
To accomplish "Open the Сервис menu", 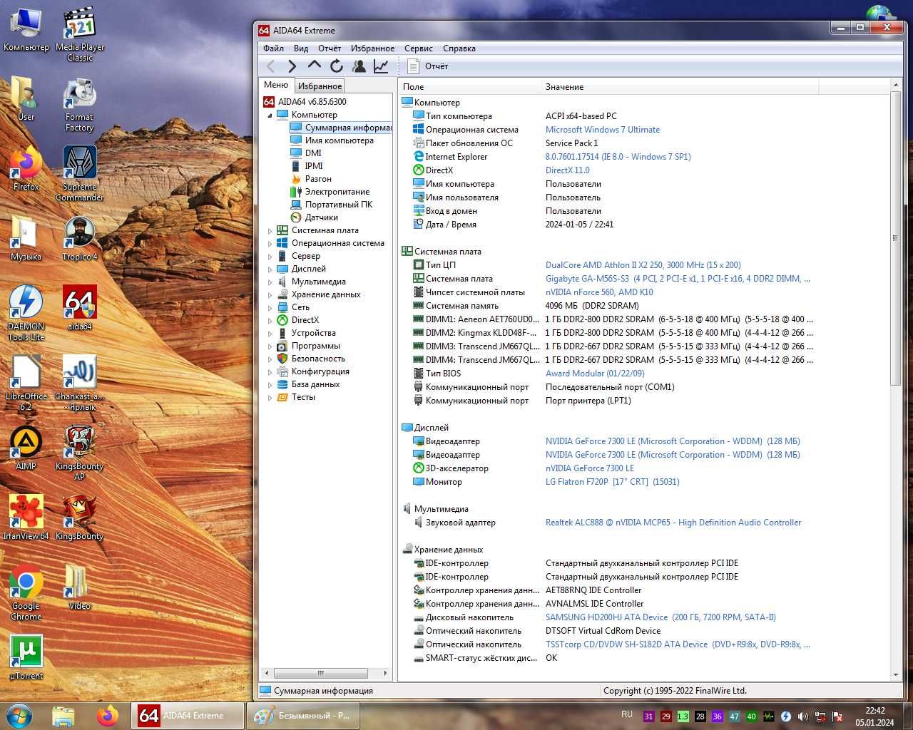I will click(x=419, y=48).
